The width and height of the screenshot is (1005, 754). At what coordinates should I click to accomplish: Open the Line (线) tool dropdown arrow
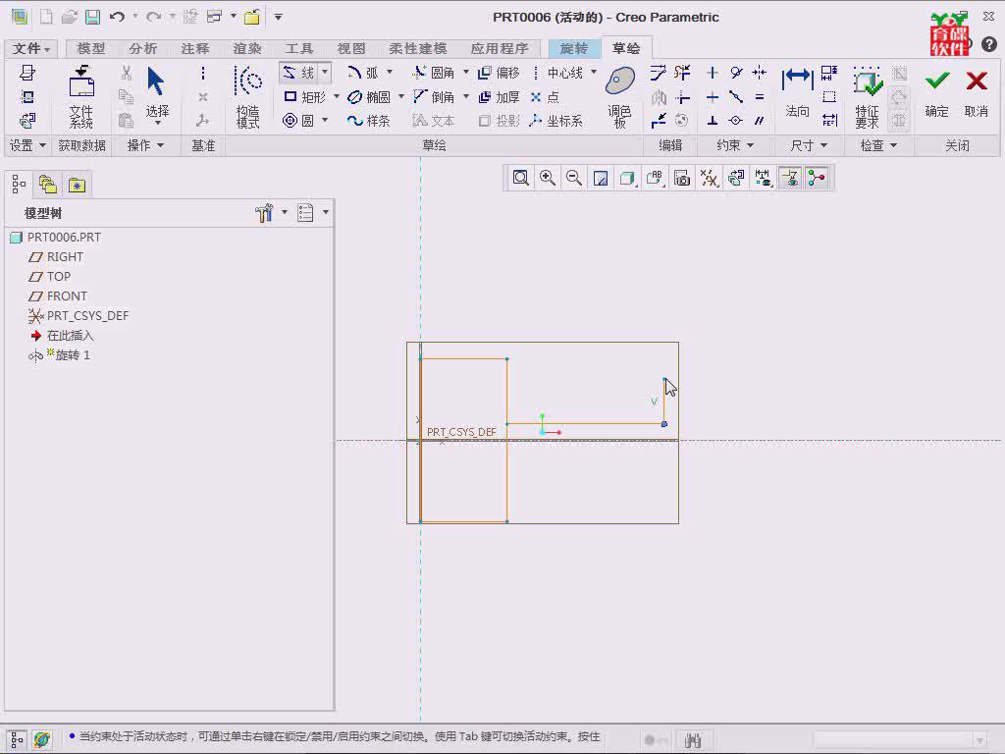(325, 73)
